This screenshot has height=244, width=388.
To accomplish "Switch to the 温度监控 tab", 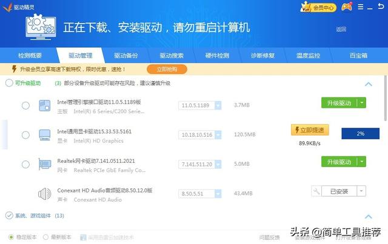I will (309, 56).
